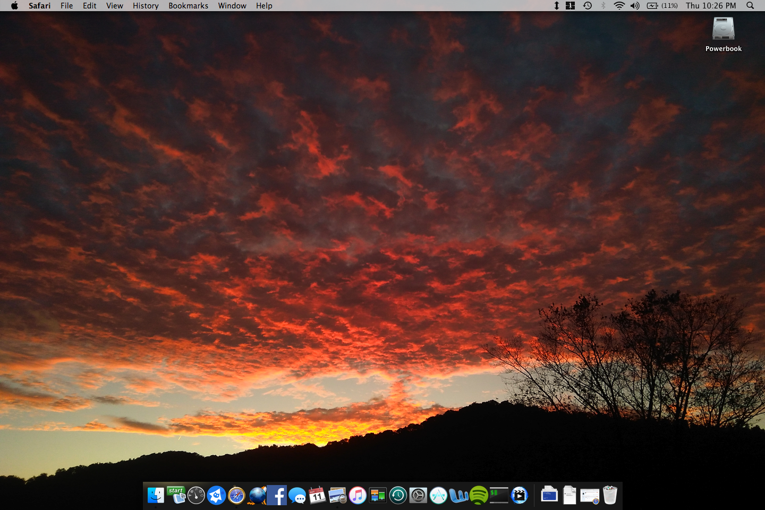Open the View menu
Image resolution: width=765 pixels, height=510 pixels.
[115, 6]
